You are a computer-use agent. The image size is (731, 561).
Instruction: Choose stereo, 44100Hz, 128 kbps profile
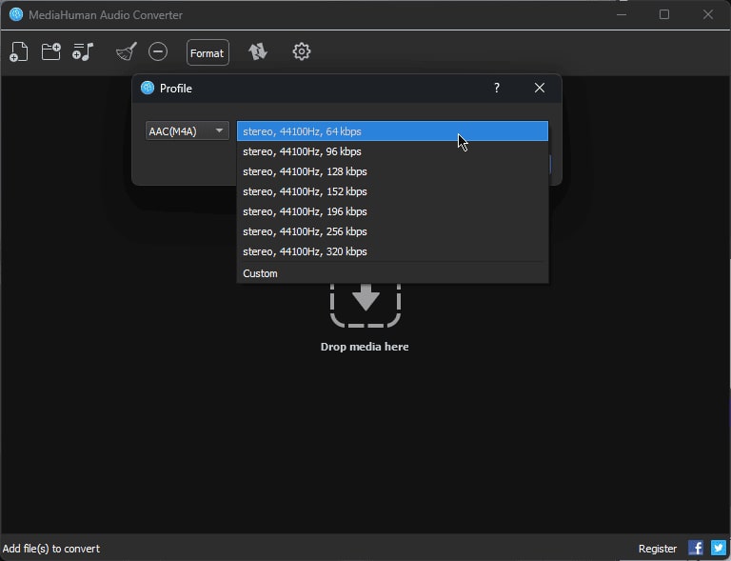coord(392,171)
